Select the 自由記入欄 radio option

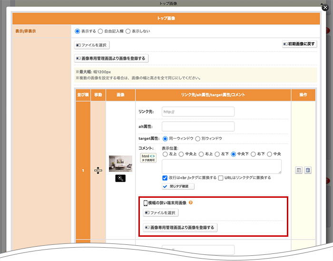click(x=100, y=31)
